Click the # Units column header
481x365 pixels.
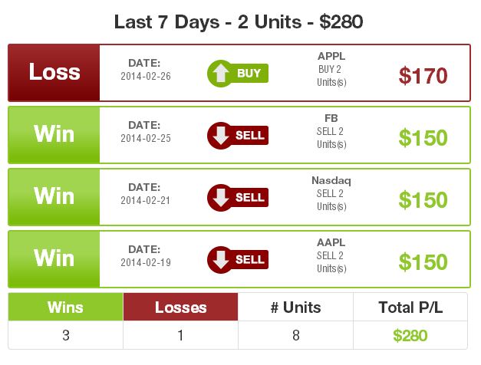coord(295,307)
